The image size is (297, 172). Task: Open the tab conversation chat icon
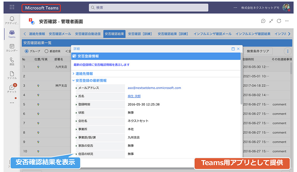point(263,21)
